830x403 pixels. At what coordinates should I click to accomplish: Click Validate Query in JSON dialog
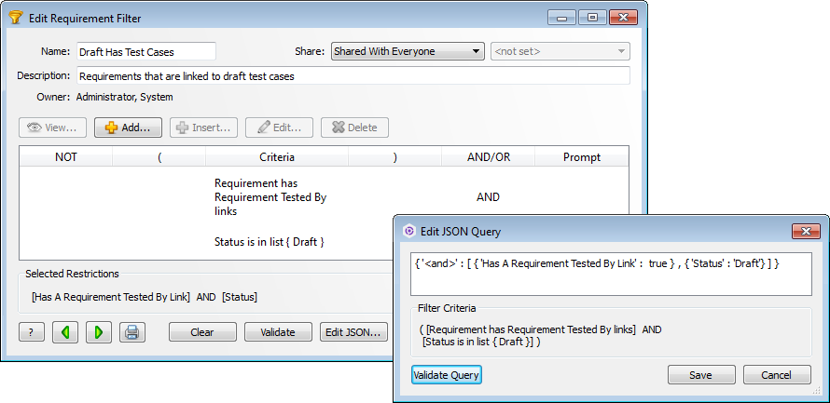(447, 375)
